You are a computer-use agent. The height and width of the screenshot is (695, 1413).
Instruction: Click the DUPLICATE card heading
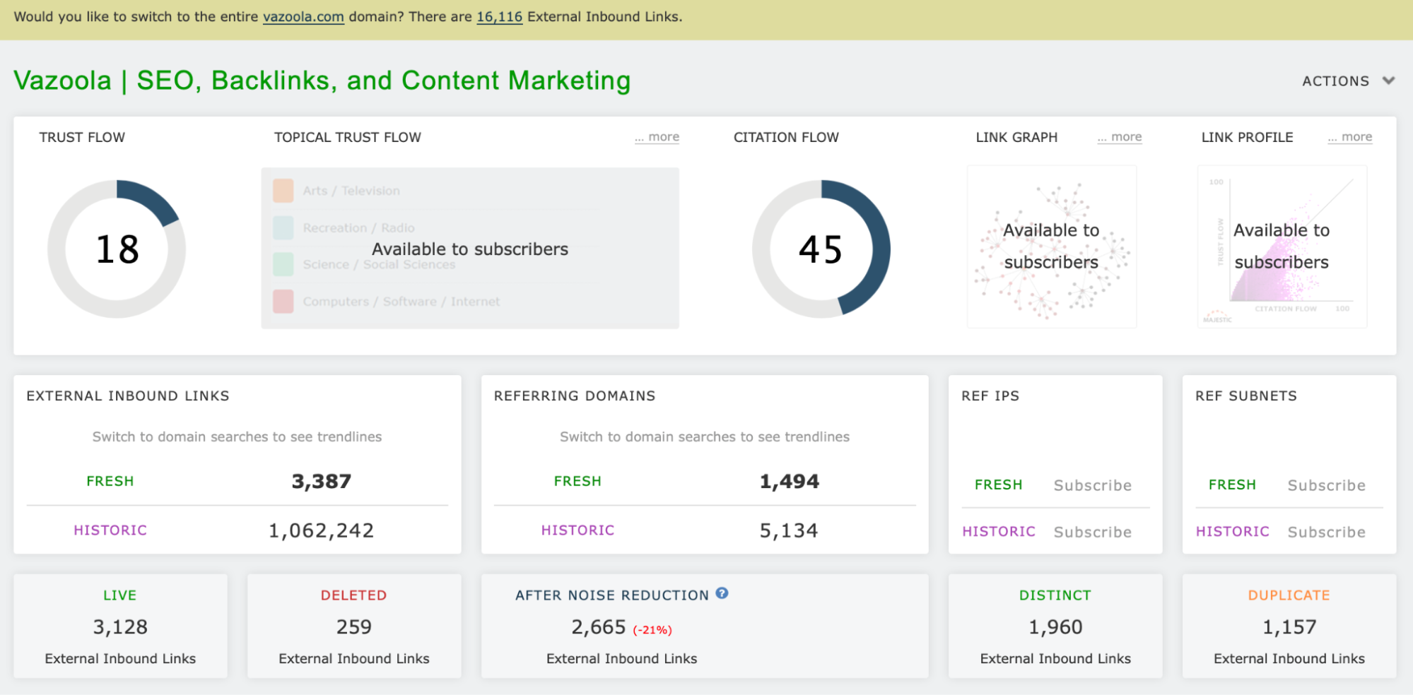[x=1289, y=595]
